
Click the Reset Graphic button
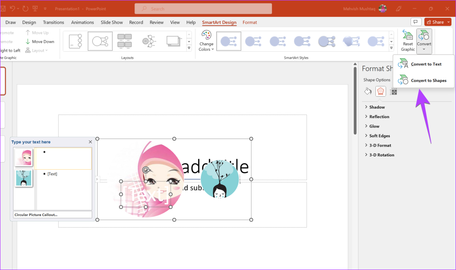[x=408, y=41]
